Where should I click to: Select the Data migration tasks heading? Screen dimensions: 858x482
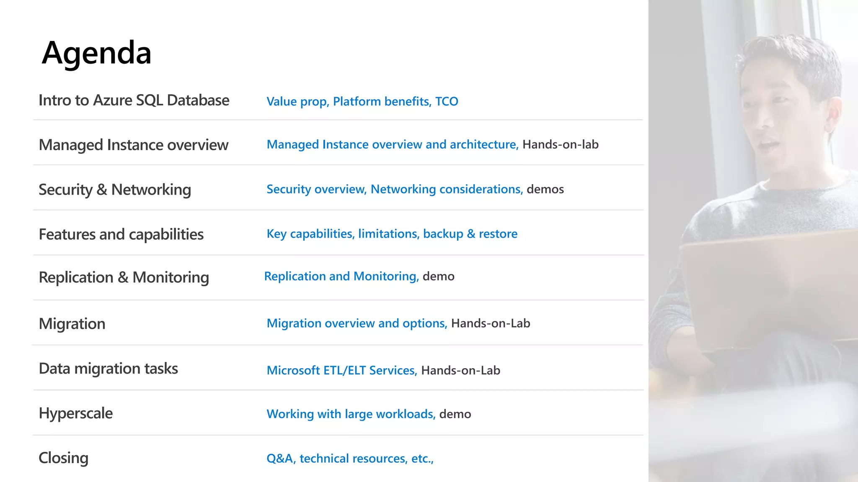(108, 369)
